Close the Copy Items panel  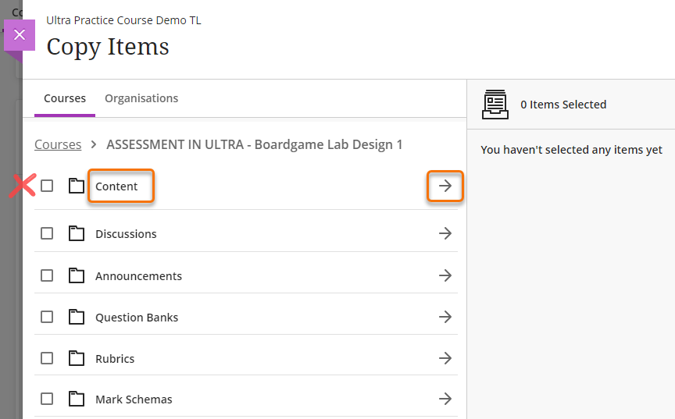(20, 35)
